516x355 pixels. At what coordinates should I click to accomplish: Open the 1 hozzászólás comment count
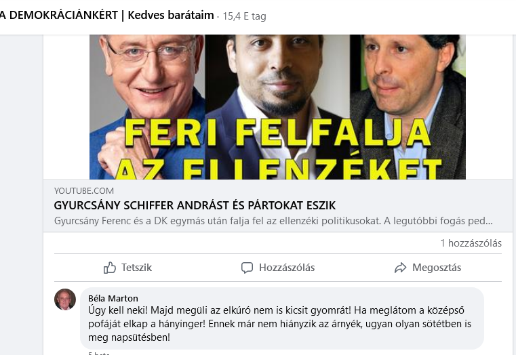tap(471, 243)
